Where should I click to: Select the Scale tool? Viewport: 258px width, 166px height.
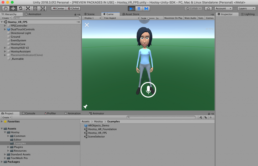28,8
